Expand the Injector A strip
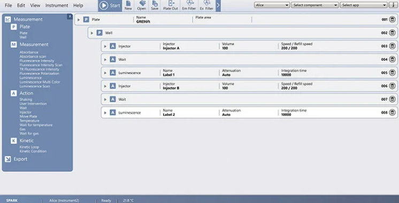 click(x=105, y=46)
